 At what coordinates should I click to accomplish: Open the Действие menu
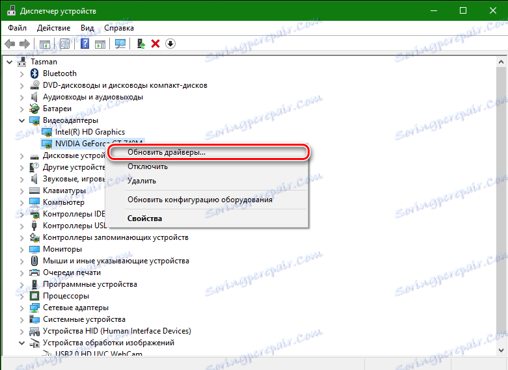coord(53,28)
